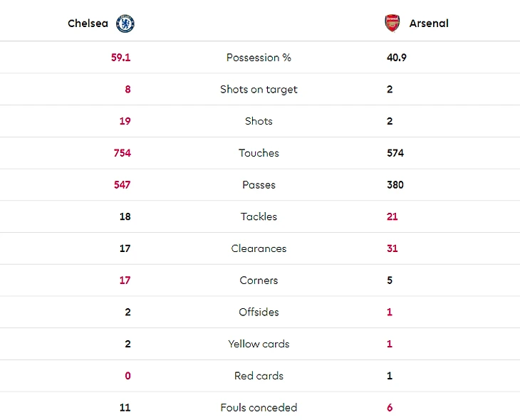Click Arsenal's 40.9 possession value
Viewport: 520px width, 420px height.
pyautogui.click(x=397, y=58)
